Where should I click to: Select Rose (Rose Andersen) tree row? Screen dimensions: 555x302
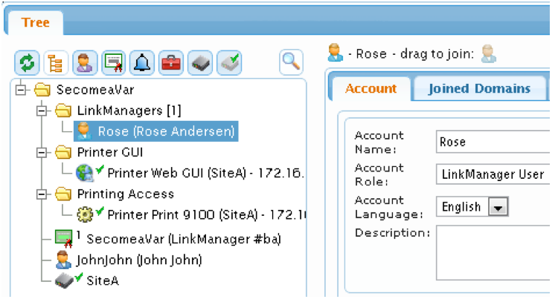click(156, 131)
